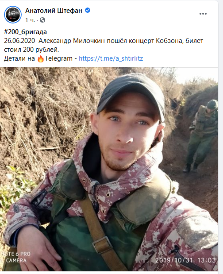Image resolution: width=223 pixels, height=274 pixels.
Task: Open the t.me/a_shtirlitz Telegram link
Action: (111, 58)
